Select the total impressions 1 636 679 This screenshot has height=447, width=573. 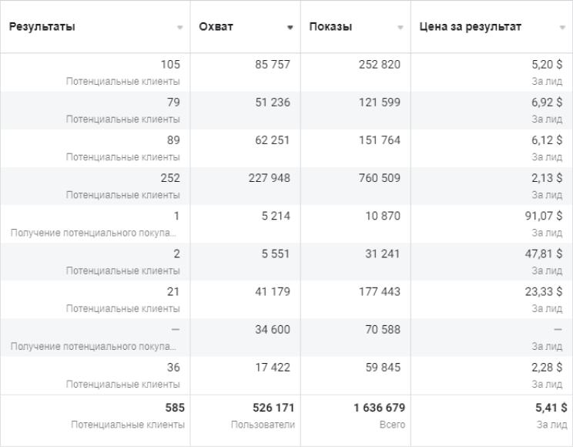click(x=380, y=408)
